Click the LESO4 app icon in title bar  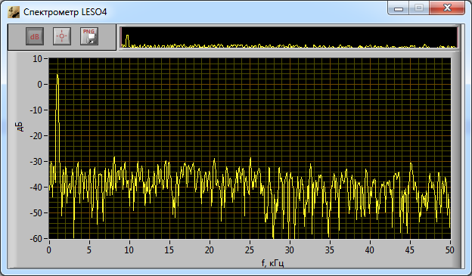[x=14, y=12]
